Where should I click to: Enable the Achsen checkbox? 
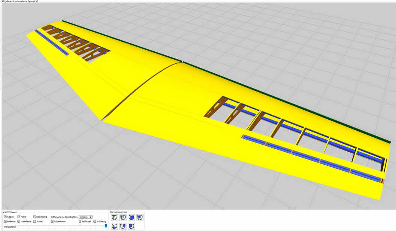(34, 222)
